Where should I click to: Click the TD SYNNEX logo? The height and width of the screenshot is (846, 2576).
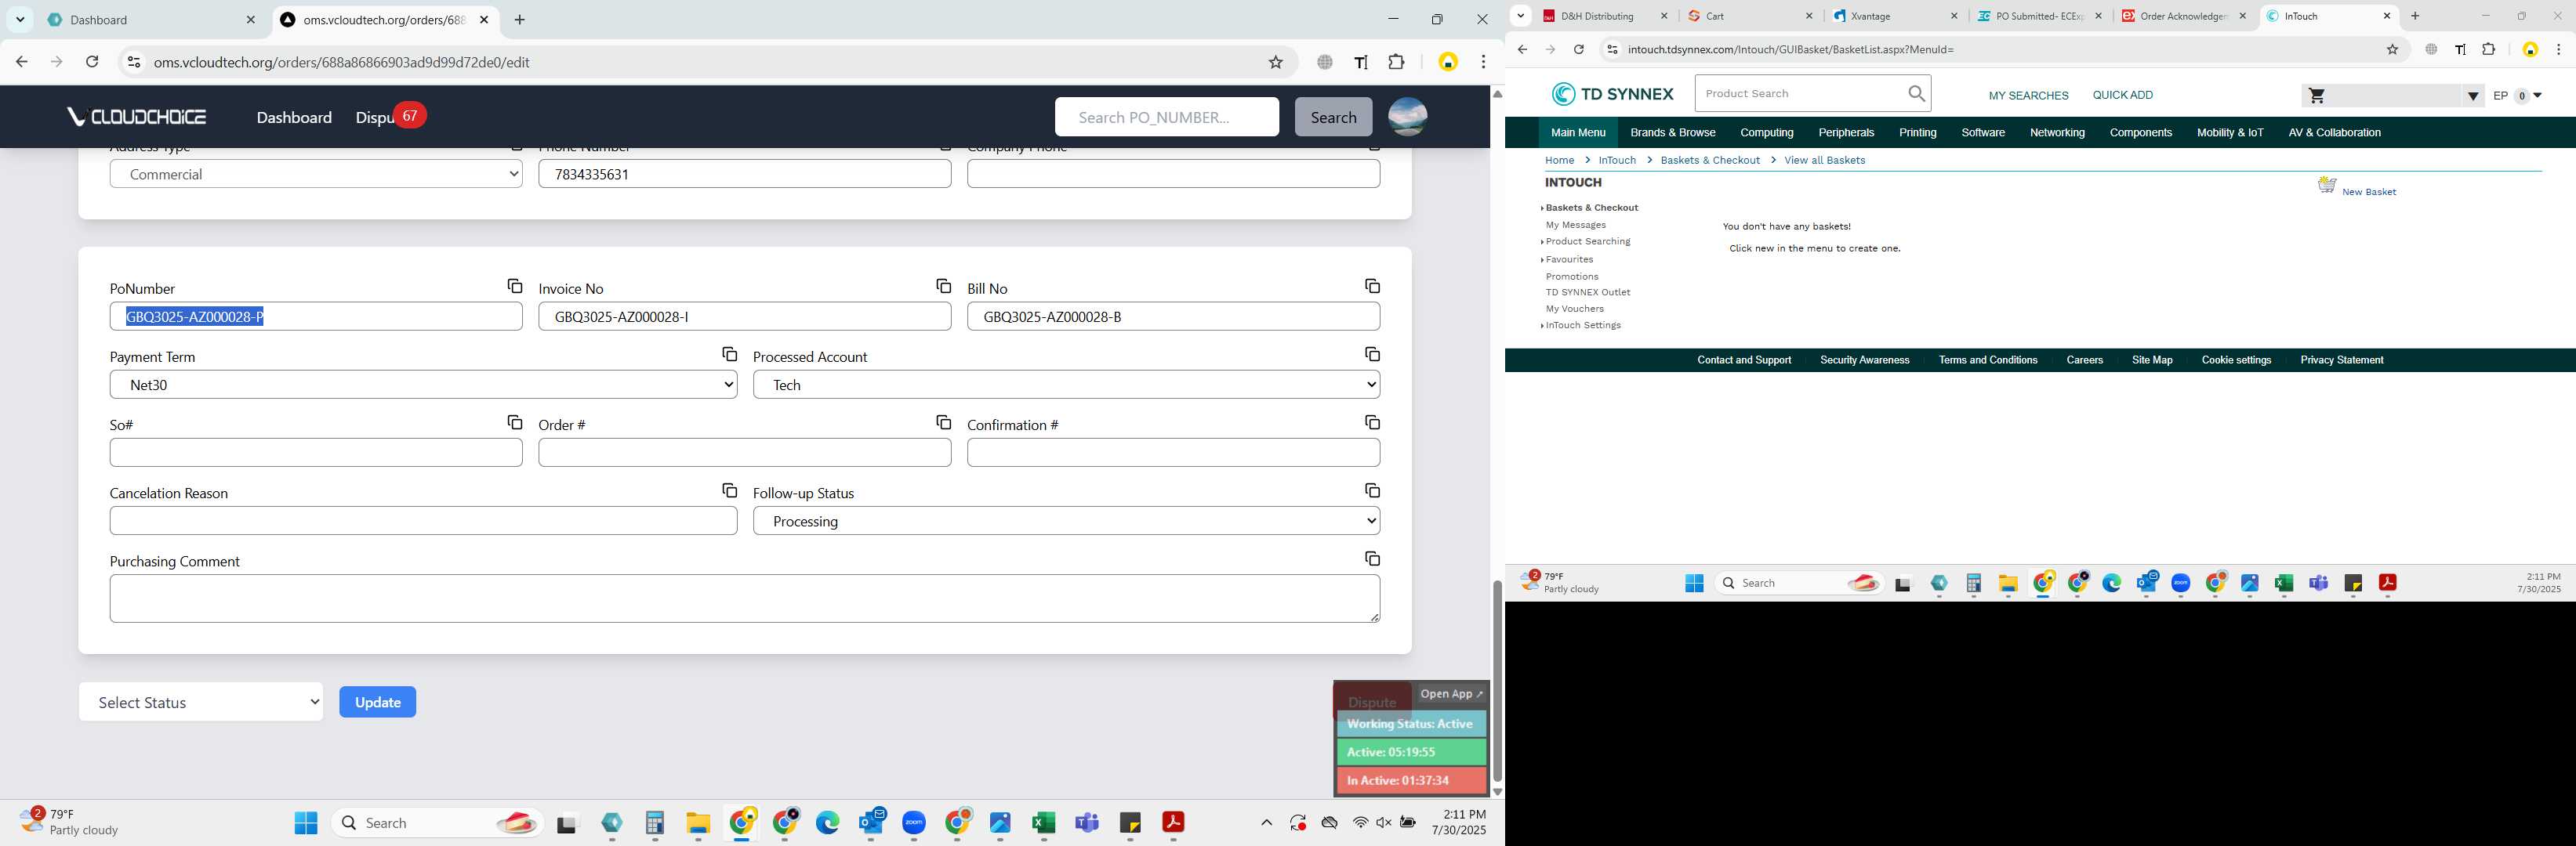coord(1612,94)
